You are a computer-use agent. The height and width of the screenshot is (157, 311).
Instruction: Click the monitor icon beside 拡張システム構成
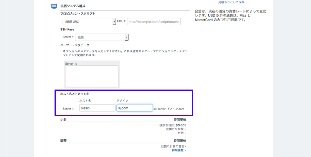(54, 6)
